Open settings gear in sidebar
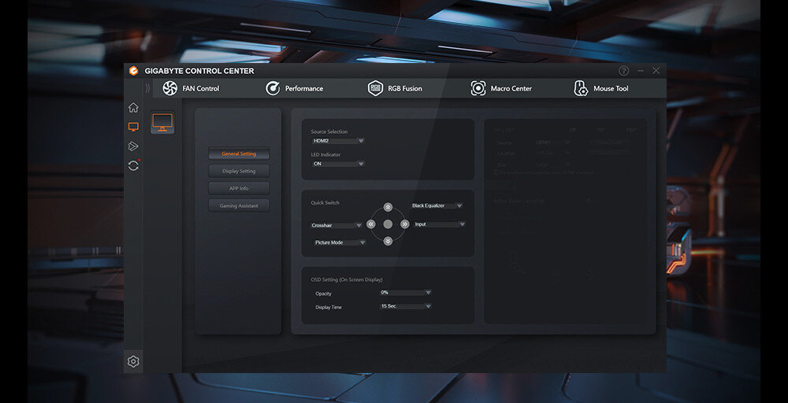The height and width of the screenshot is (403, 788). [133, 361]
